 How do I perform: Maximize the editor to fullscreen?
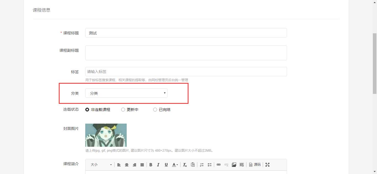click(267, 165)
